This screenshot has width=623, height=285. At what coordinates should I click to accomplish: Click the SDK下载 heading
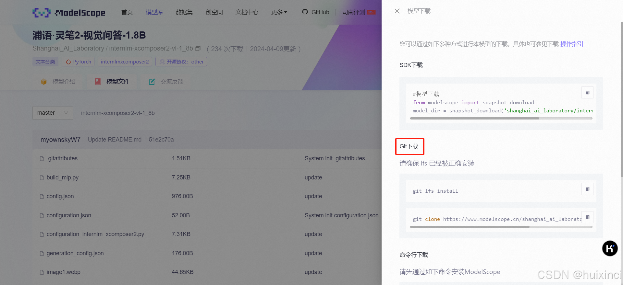coord(411,65)
